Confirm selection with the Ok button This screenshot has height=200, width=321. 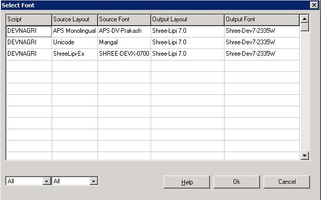coord(237,182)
